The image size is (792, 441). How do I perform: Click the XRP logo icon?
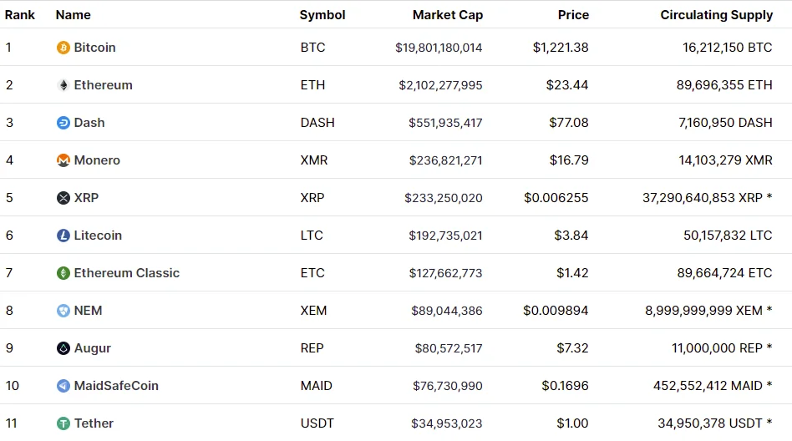pyautogui.click(x=63, y=198)
